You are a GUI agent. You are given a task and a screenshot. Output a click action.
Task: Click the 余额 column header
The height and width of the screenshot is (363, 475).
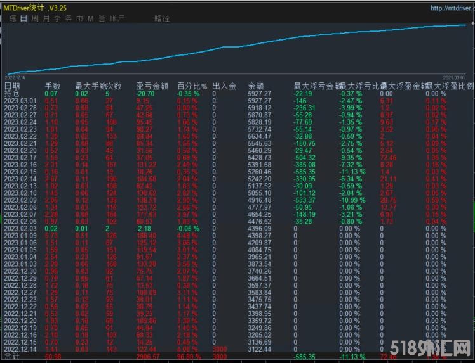pos(256,86)
